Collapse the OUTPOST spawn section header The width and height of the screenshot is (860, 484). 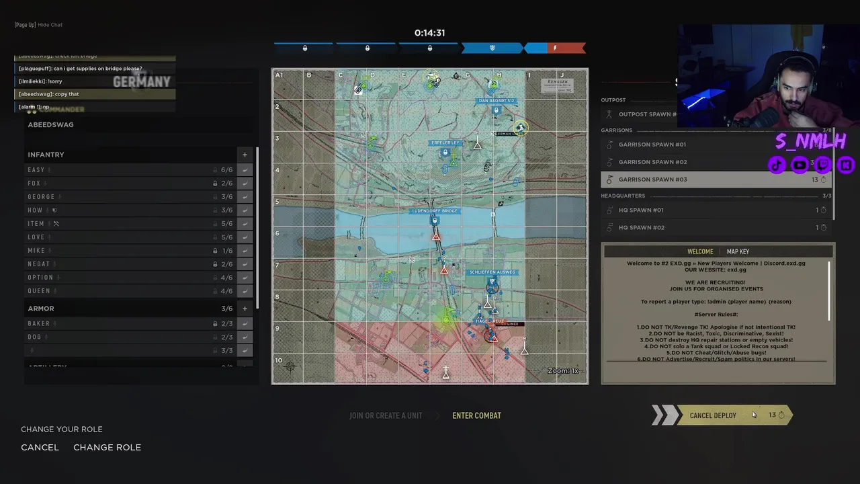613,100
